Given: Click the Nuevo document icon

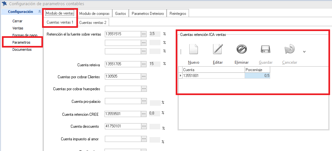Looking at the screenshot, I should (194, 49).
